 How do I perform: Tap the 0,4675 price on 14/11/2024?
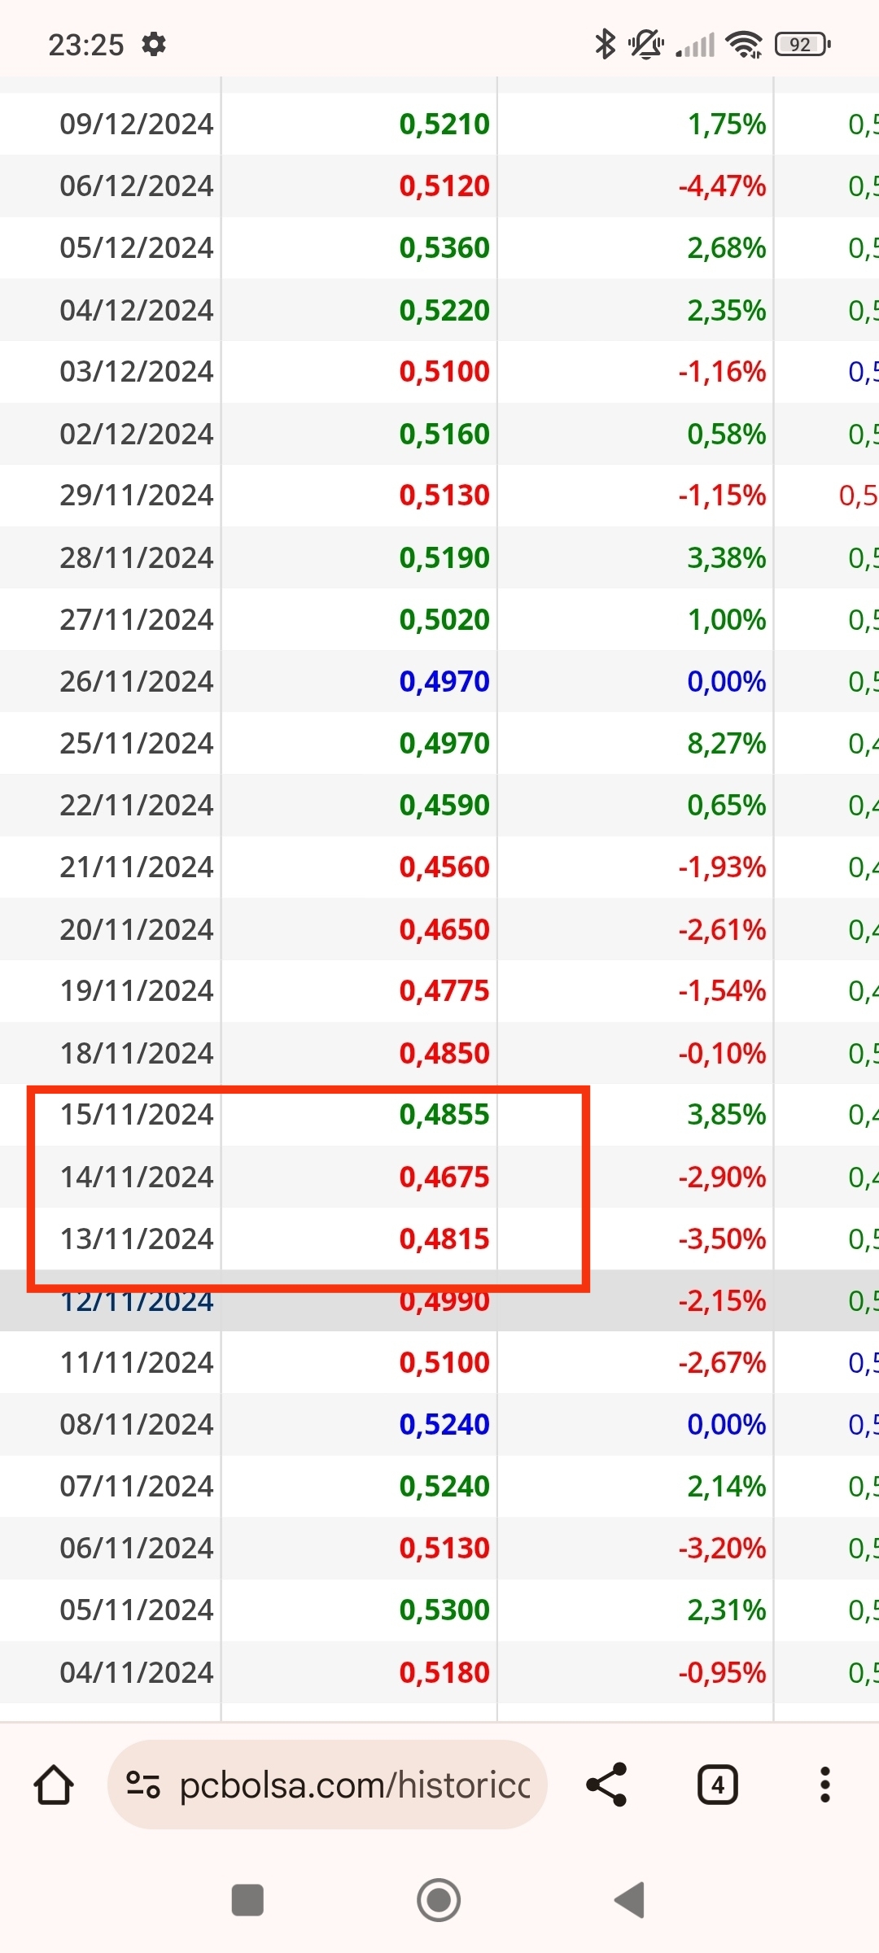coord(444,1177)
